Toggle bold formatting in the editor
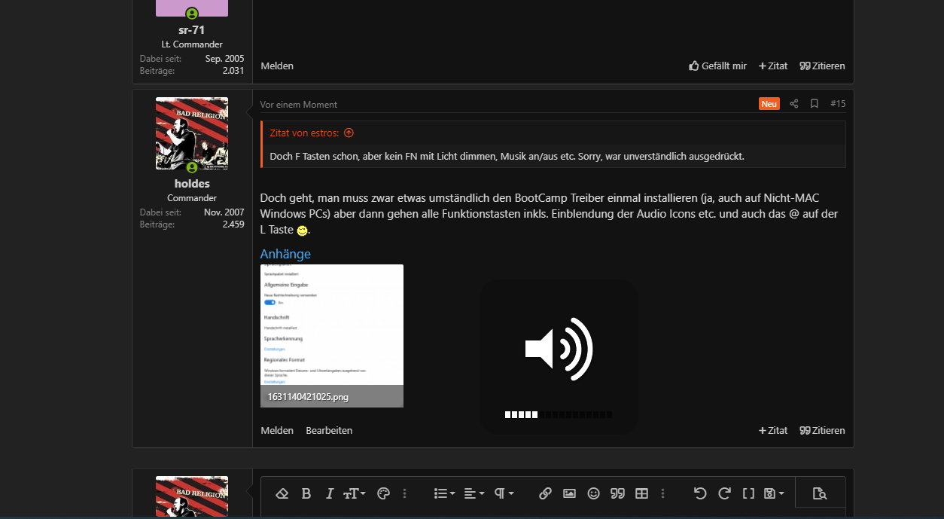The image size is (944, 519). click(306, 493)
